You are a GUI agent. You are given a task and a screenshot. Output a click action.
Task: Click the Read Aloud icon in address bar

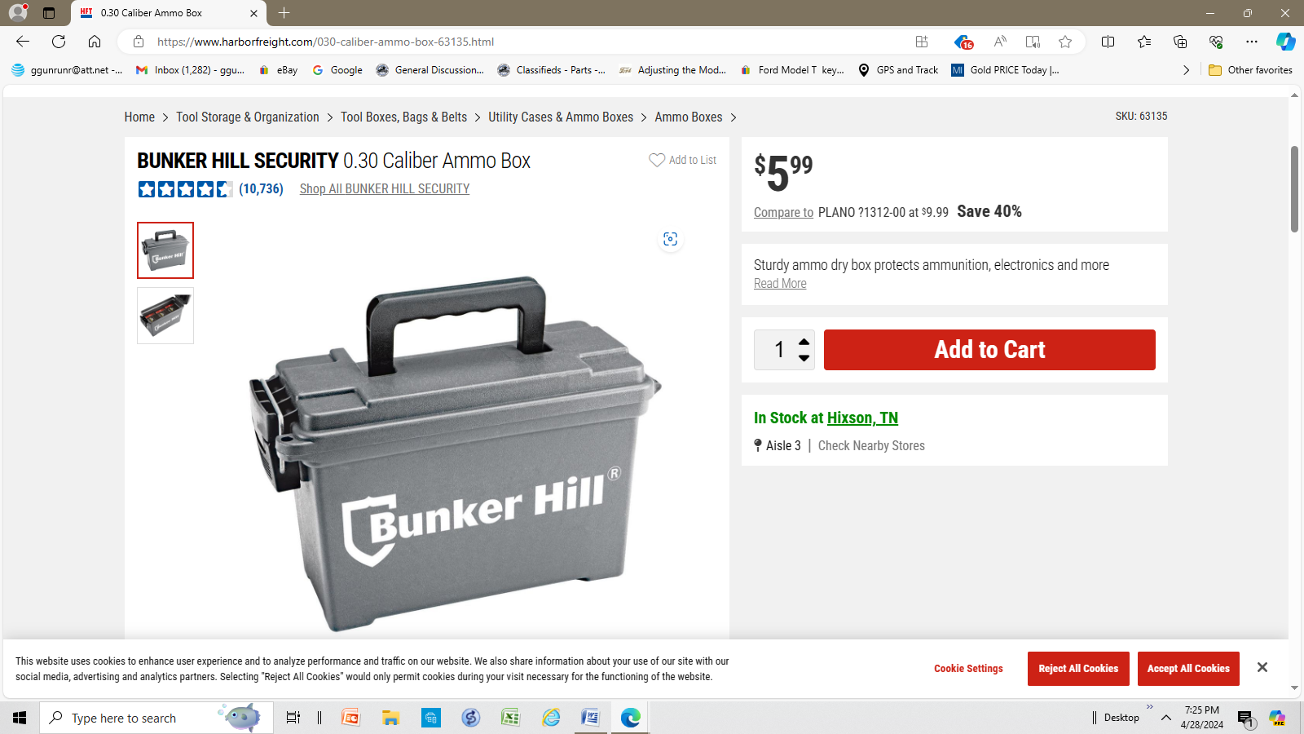1000,42
